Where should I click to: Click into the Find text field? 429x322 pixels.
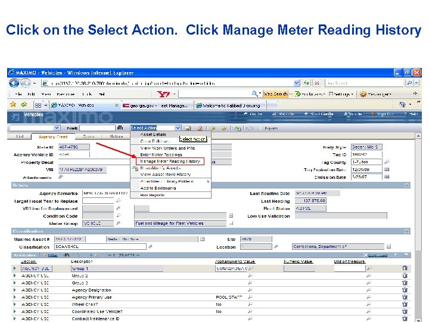pos(97,128)
